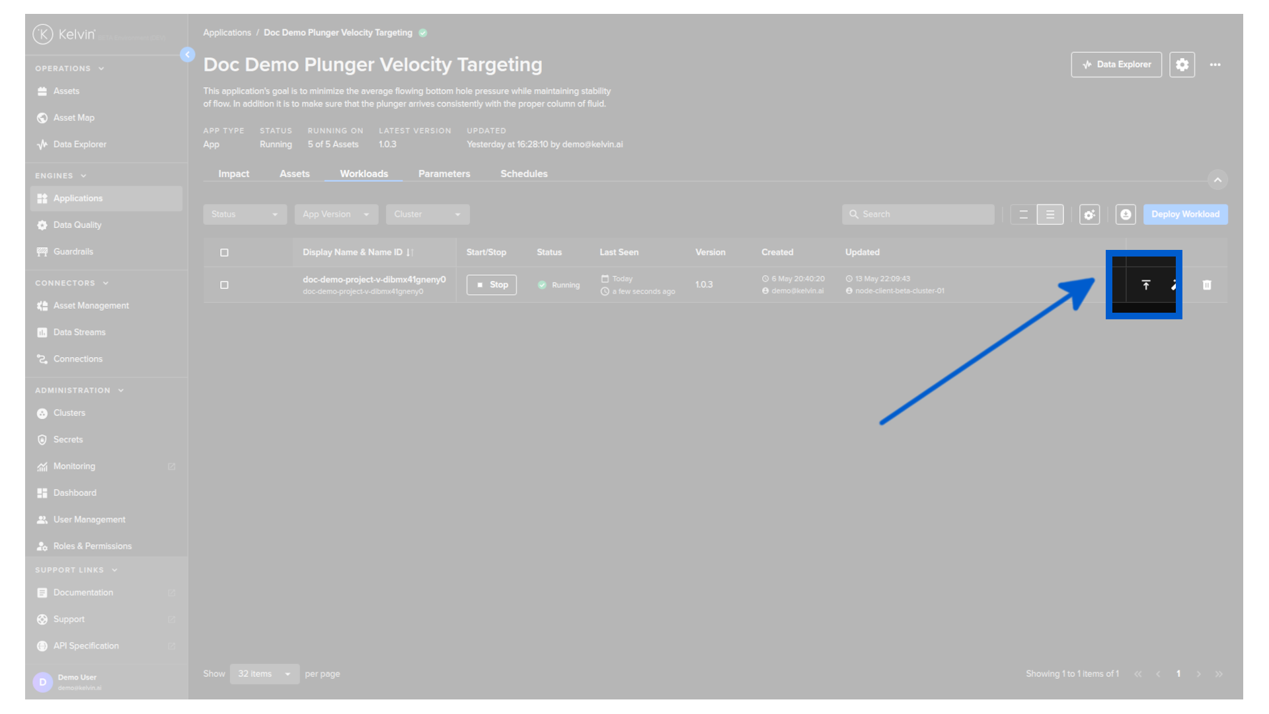Open the App Version filter dropdown

click(x=336, y=214)
